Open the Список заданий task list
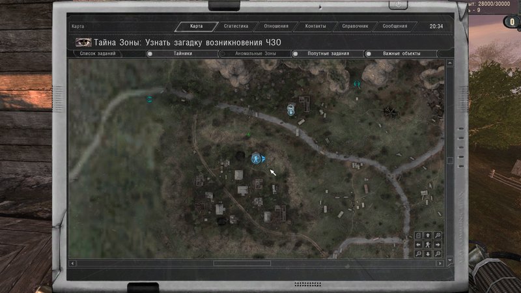This screenshot has width=521, height=293. (x=98, y=54)
